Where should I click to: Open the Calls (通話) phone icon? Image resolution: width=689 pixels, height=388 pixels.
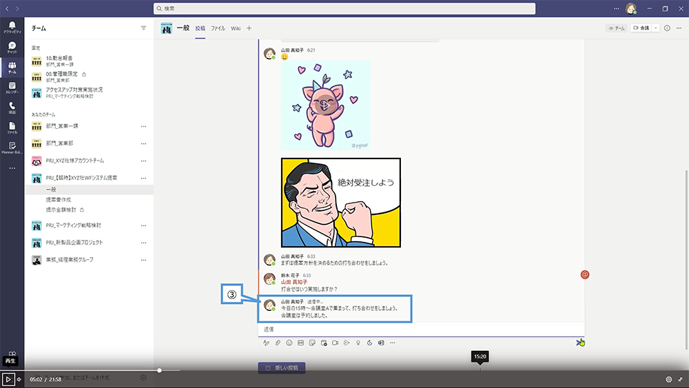coord(12,108)
